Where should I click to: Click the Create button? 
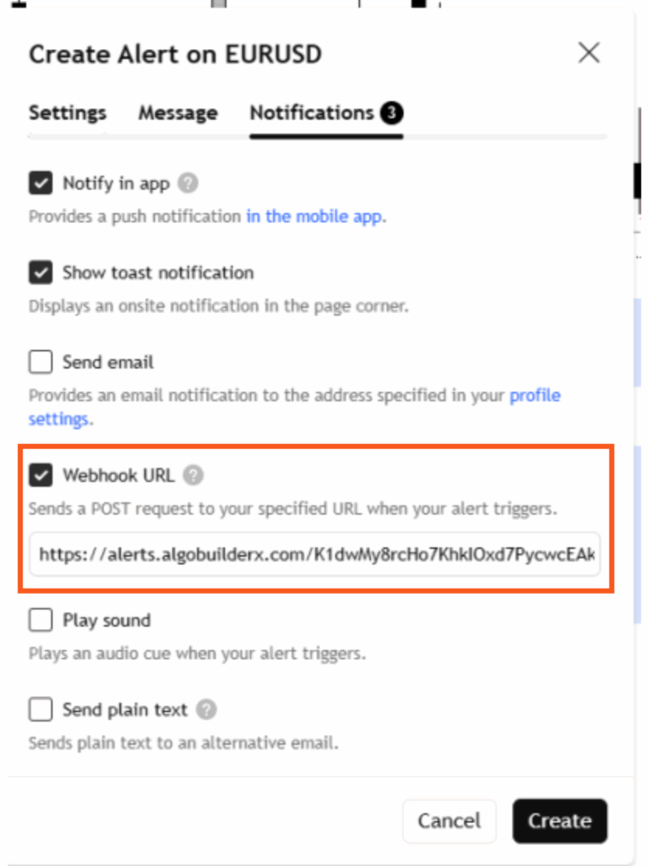559,820
